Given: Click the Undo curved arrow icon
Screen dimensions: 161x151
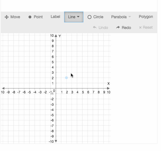Looking at the screenshot, I should coord(95,27).
